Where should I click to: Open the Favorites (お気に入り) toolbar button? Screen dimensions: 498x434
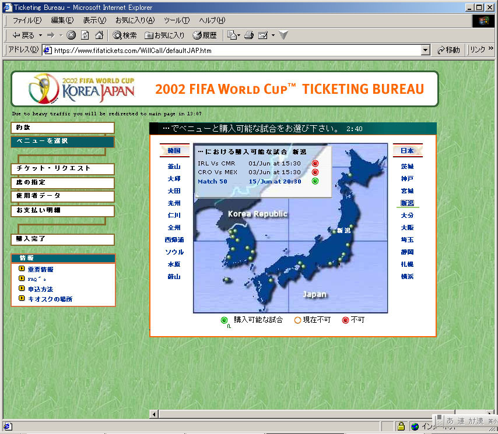[x=164, y=35]
